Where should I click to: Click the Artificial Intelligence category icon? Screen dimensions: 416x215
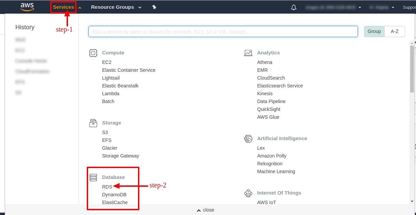click(x=248, y=139)
